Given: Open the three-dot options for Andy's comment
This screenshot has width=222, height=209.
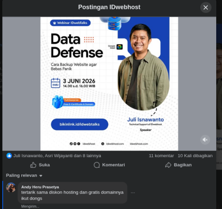Looking at the screenshot, I should click(133, 193).
